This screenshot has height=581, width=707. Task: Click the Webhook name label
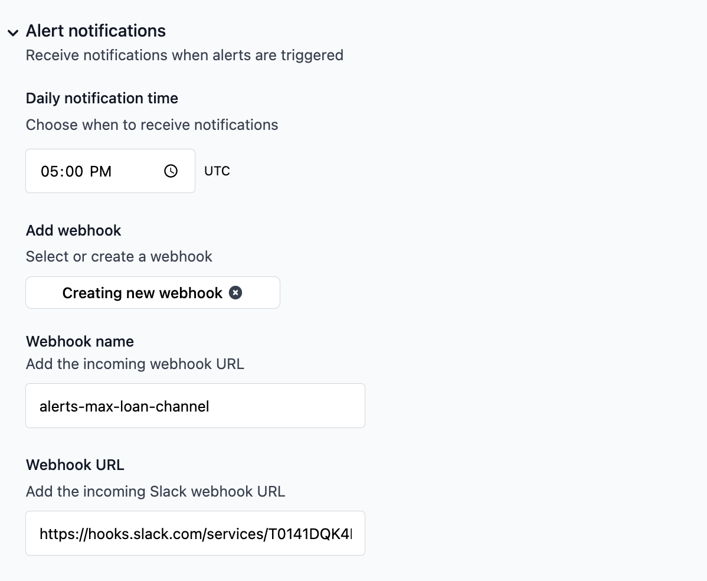pyautogui.click(x=80, y=341)
